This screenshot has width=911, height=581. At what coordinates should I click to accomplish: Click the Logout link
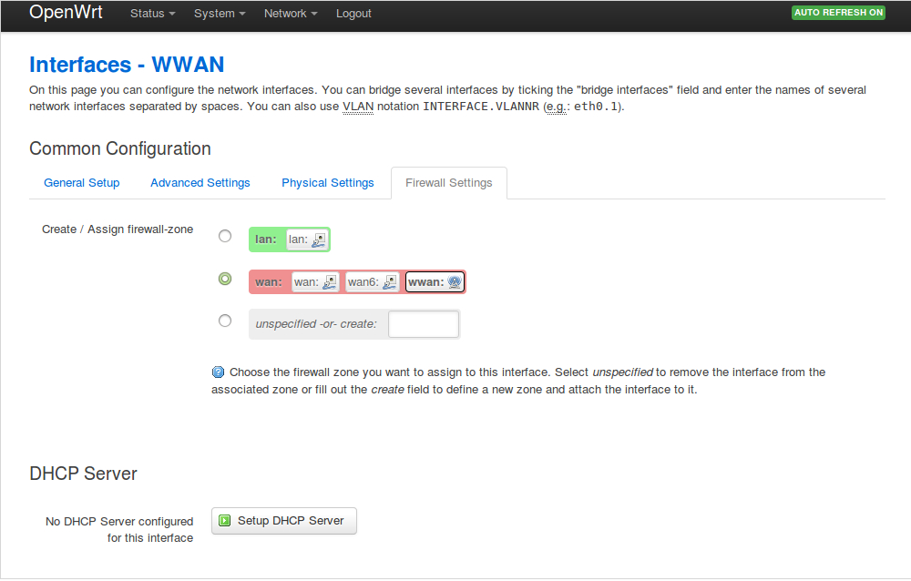(x=353, y=14)
